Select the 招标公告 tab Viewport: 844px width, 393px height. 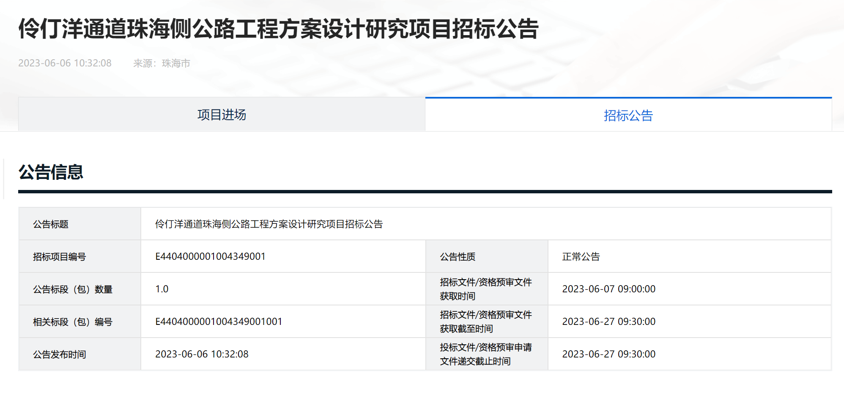pos(628,115)
